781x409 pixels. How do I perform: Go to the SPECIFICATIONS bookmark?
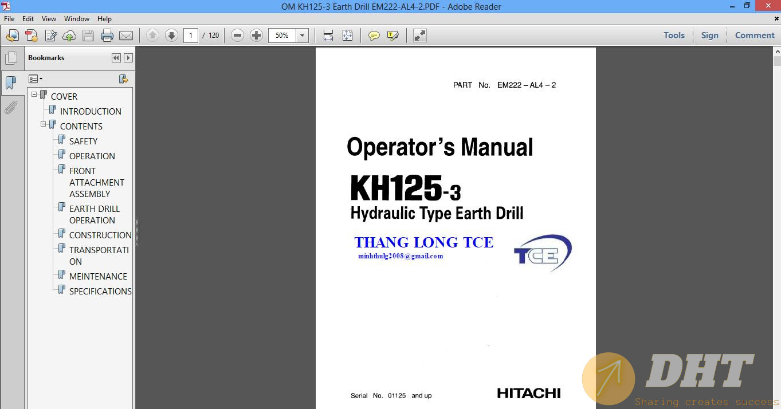pos(100,292)
